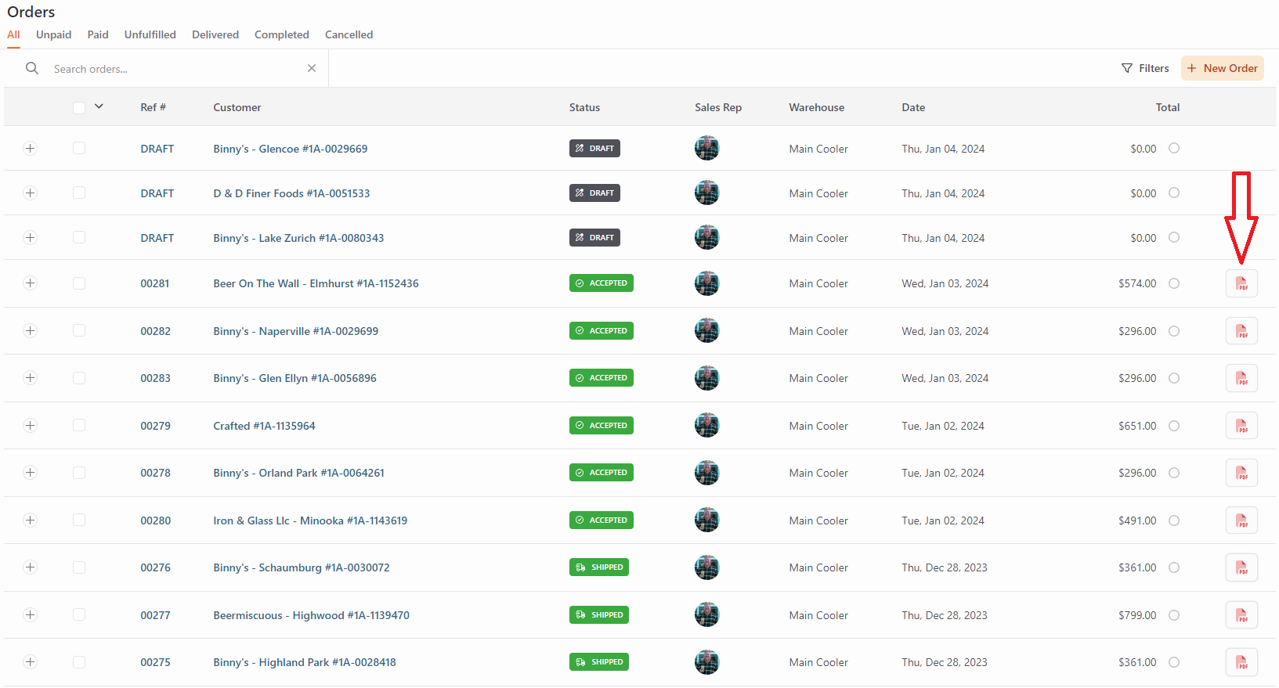Click payment status circle for order 00281
The height and width of the screenshot is (688, 1279).
pyautogui.click(x=1174, y=283)
